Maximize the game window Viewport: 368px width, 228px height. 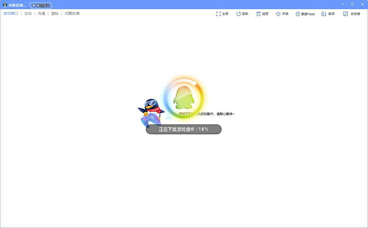point(352,4)
